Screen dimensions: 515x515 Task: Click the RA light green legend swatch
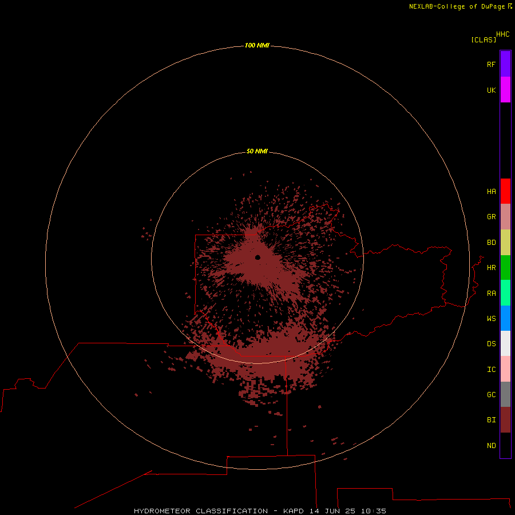click(505, 293)
